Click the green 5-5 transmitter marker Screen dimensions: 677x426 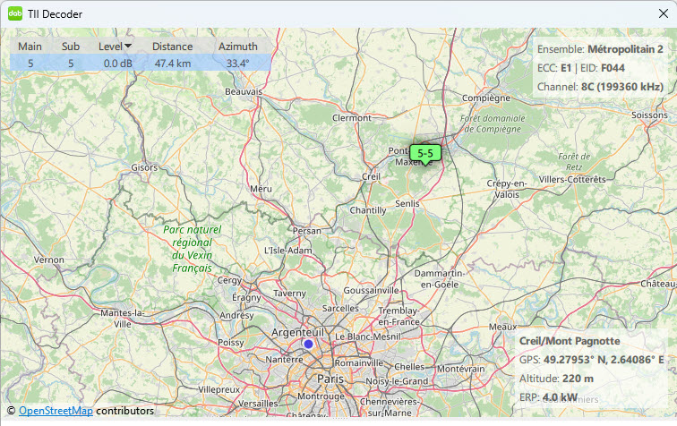point(425,154)
